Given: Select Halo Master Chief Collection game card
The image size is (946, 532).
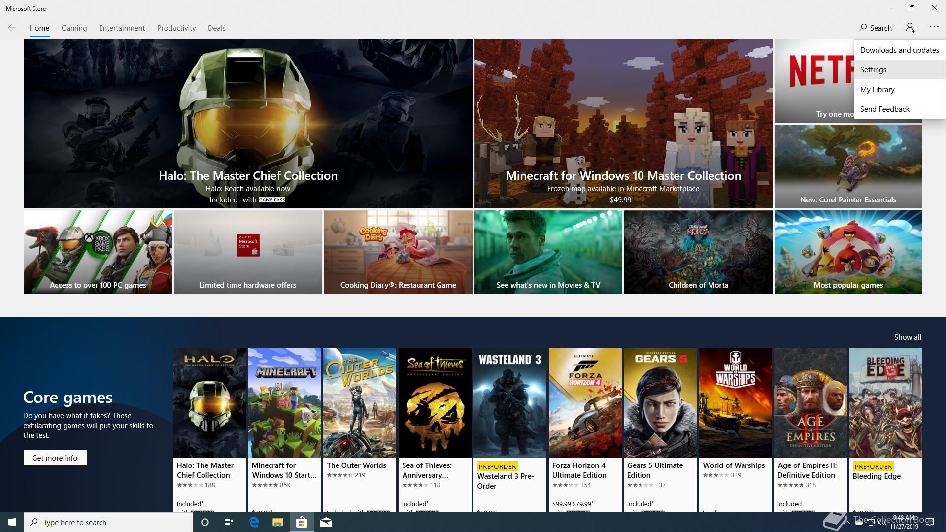Looking at the screenshot, I should 210,430.
